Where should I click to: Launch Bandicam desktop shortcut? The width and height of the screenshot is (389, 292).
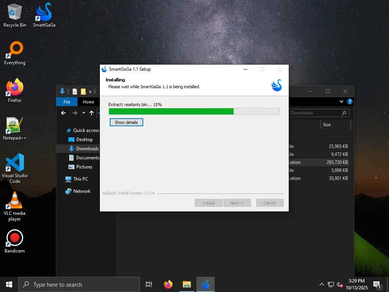(x=15, y=241)
